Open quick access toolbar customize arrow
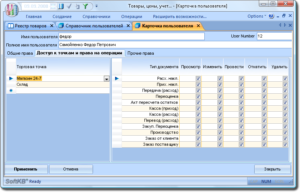Viewport: 300px width, 193px height. pos(96,6)
